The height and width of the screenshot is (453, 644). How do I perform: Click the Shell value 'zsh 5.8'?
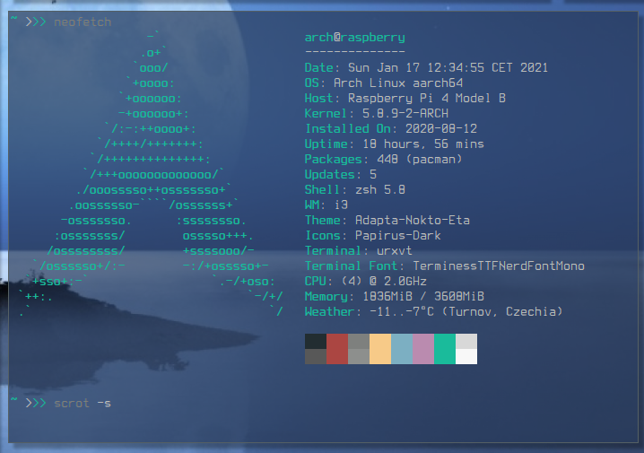[380, 189]
